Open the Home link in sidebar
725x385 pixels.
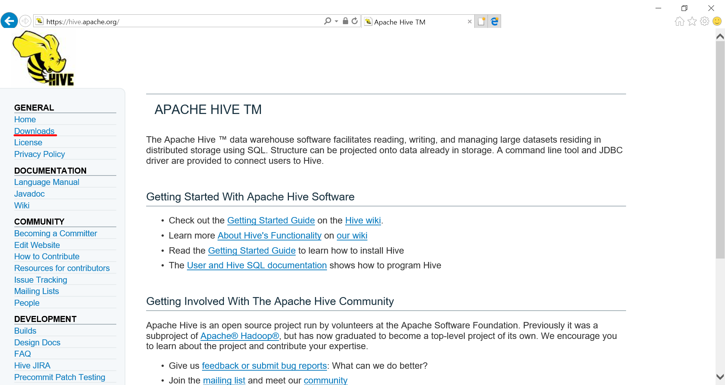coord(25,120)
